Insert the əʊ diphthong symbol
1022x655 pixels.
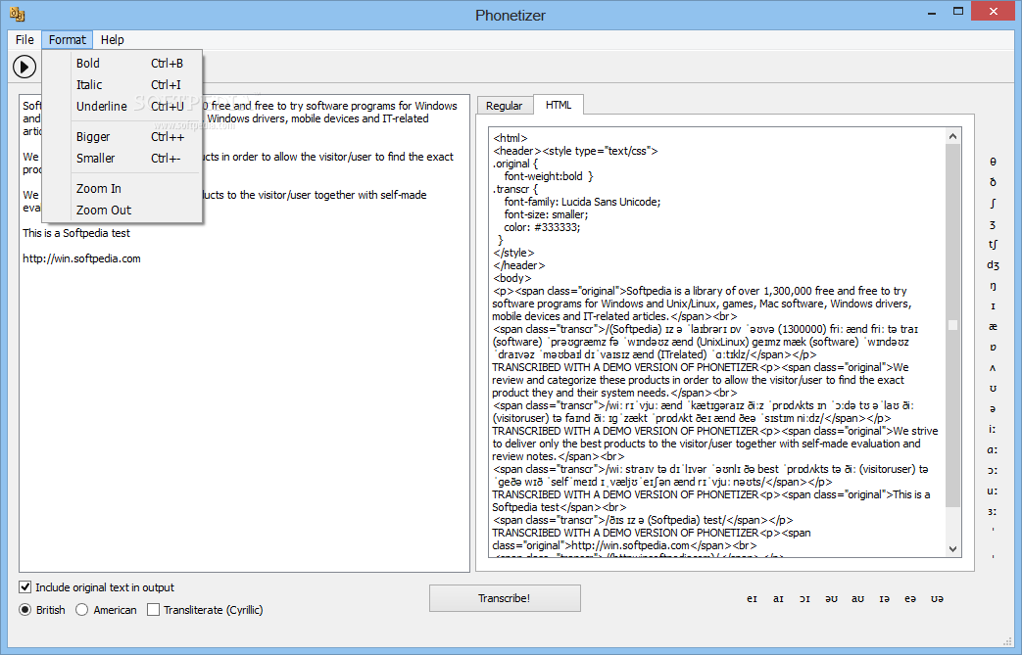click(831, 598)
